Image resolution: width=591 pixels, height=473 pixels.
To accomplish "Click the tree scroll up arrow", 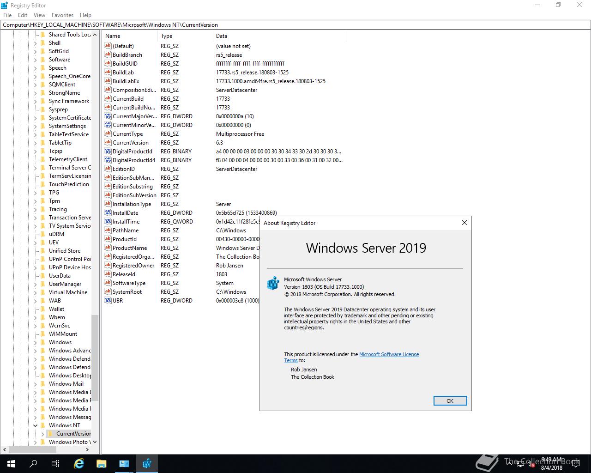I will pos(95,35).
